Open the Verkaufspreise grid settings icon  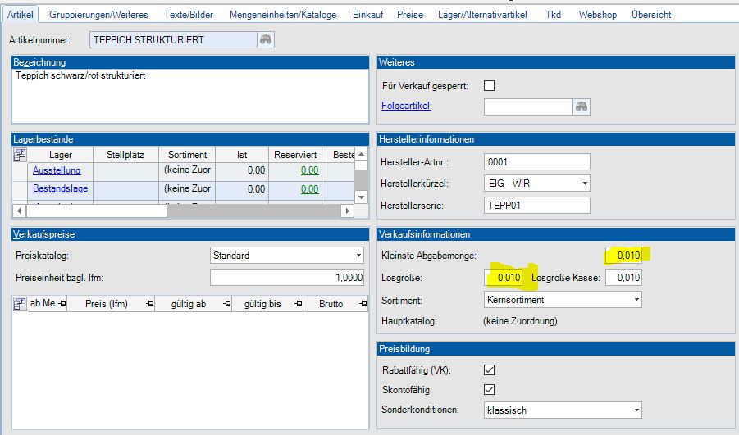(21, 303)
